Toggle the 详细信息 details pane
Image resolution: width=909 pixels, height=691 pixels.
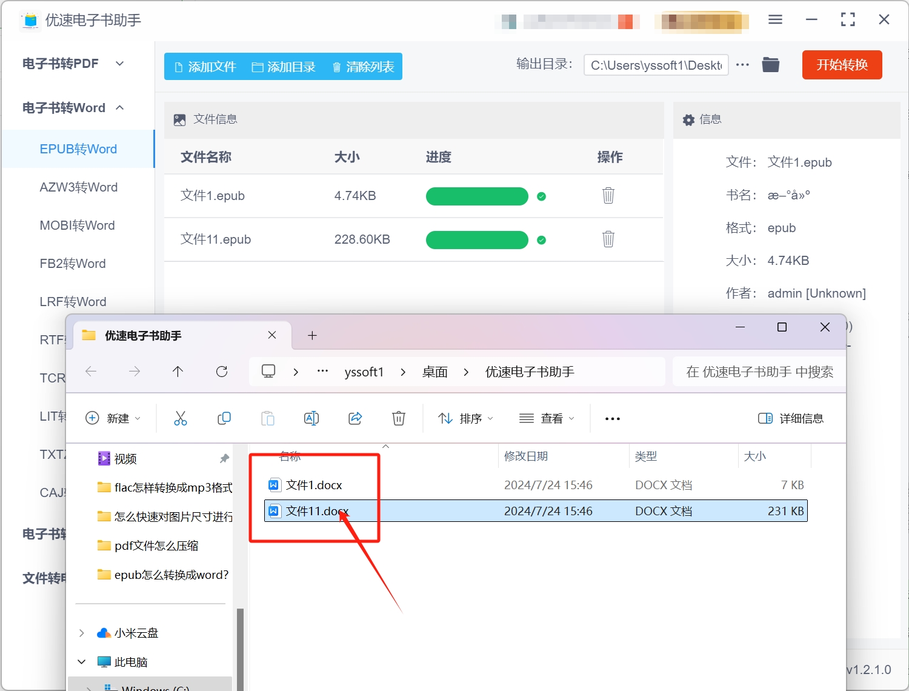pos(791,418)
